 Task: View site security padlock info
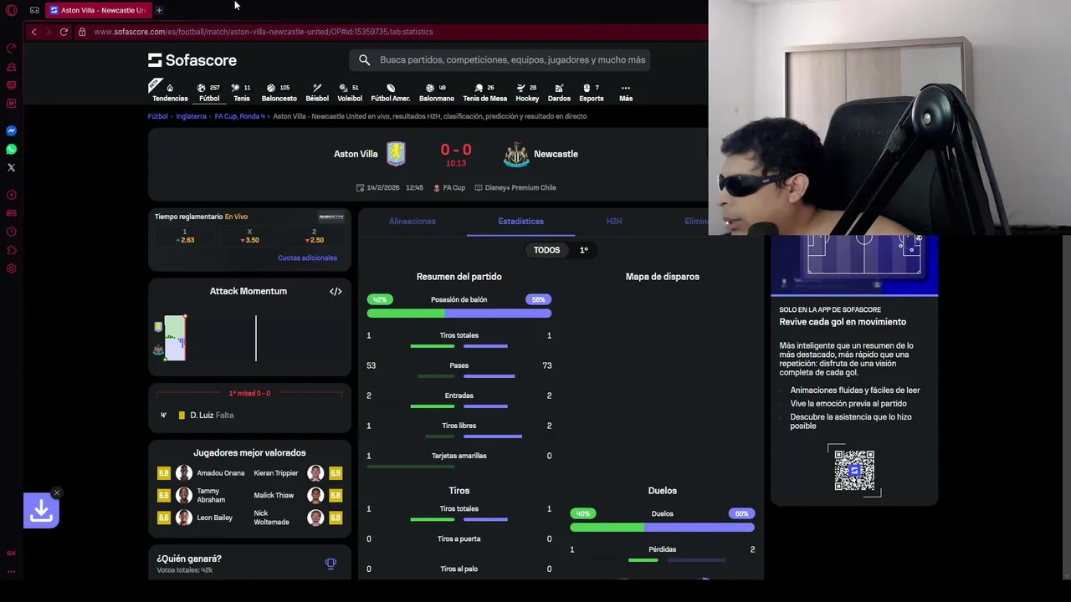82,32
